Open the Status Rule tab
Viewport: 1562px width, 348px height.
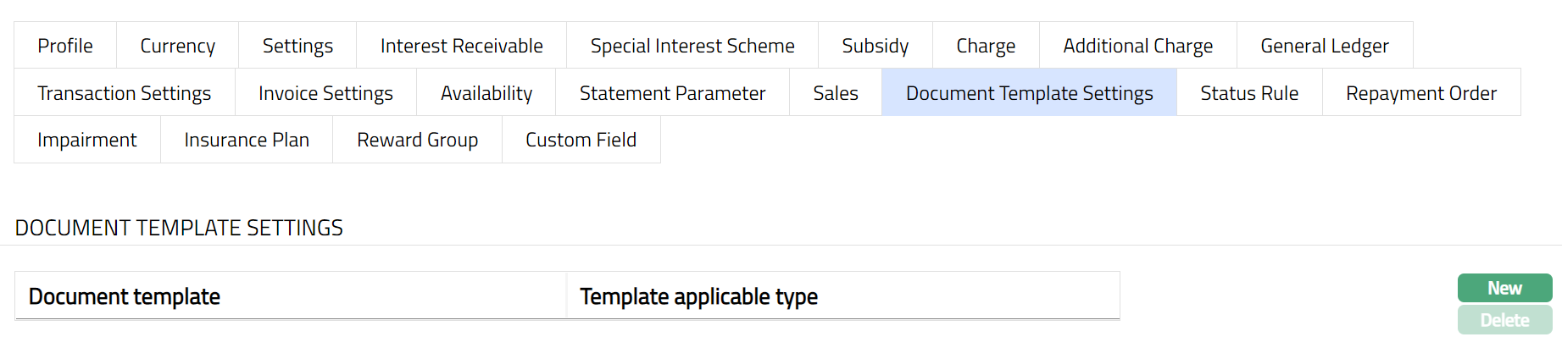pos(1248,93)
